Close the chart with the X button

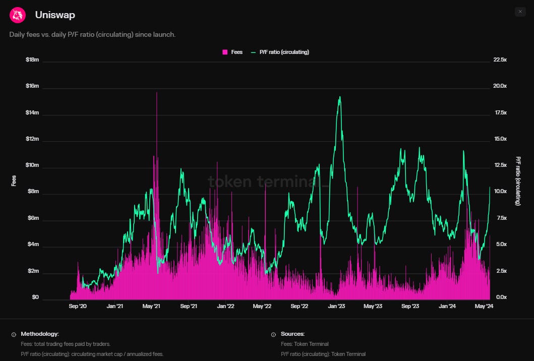520,12
